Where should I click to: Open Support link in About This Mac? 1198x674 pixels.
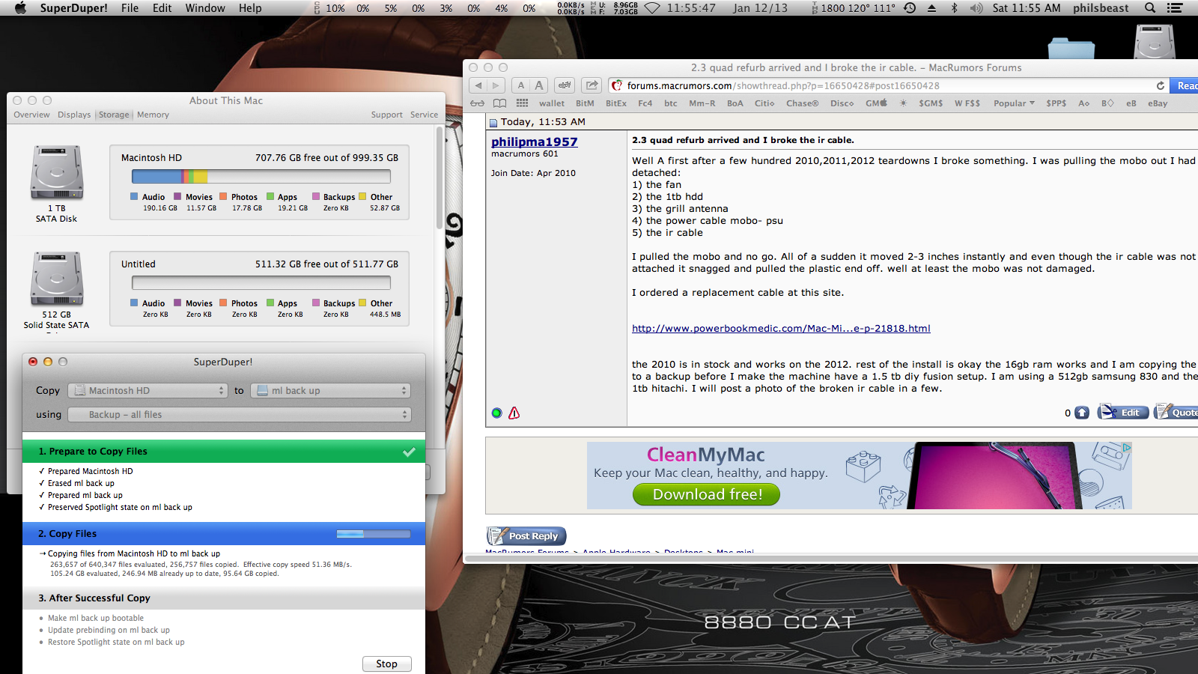pos(386,115)
